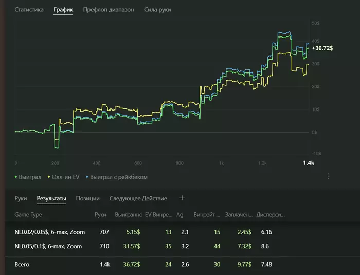Click the Дисперси... column header
This screenshot has width=360, height=275.
pyautogui.click(x=271, y=215)
